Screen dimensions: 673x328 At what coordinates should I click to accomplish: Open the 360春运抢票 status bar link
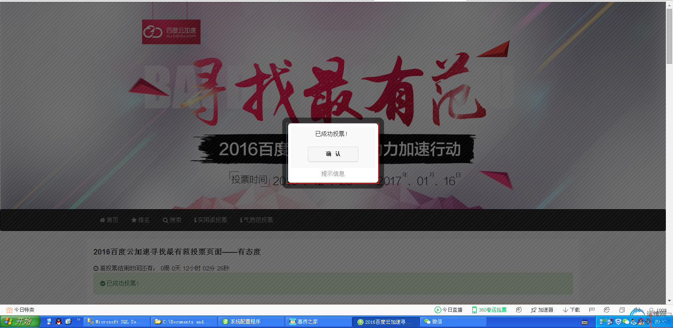click(x=489, y=310)
